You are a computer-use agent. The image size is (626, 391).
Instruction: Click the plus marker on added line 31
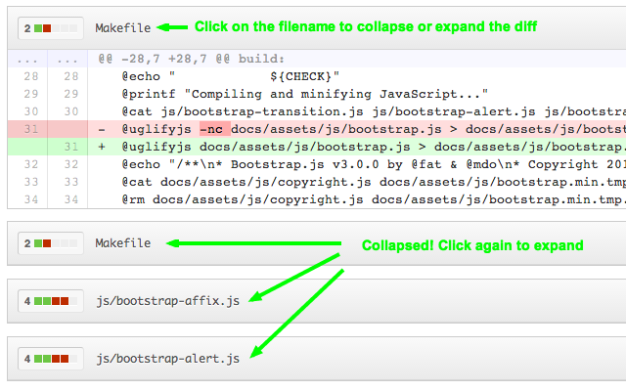point(102,147)
